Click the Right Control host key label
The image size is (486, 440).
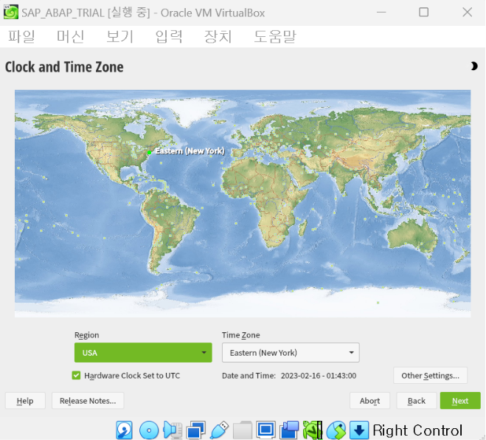coord(417,430)
